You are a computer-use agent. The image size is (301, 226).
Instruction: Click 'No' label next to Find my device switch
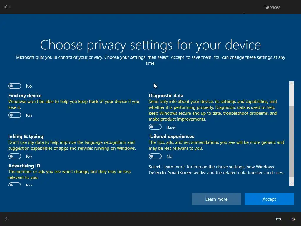[29, 115]
